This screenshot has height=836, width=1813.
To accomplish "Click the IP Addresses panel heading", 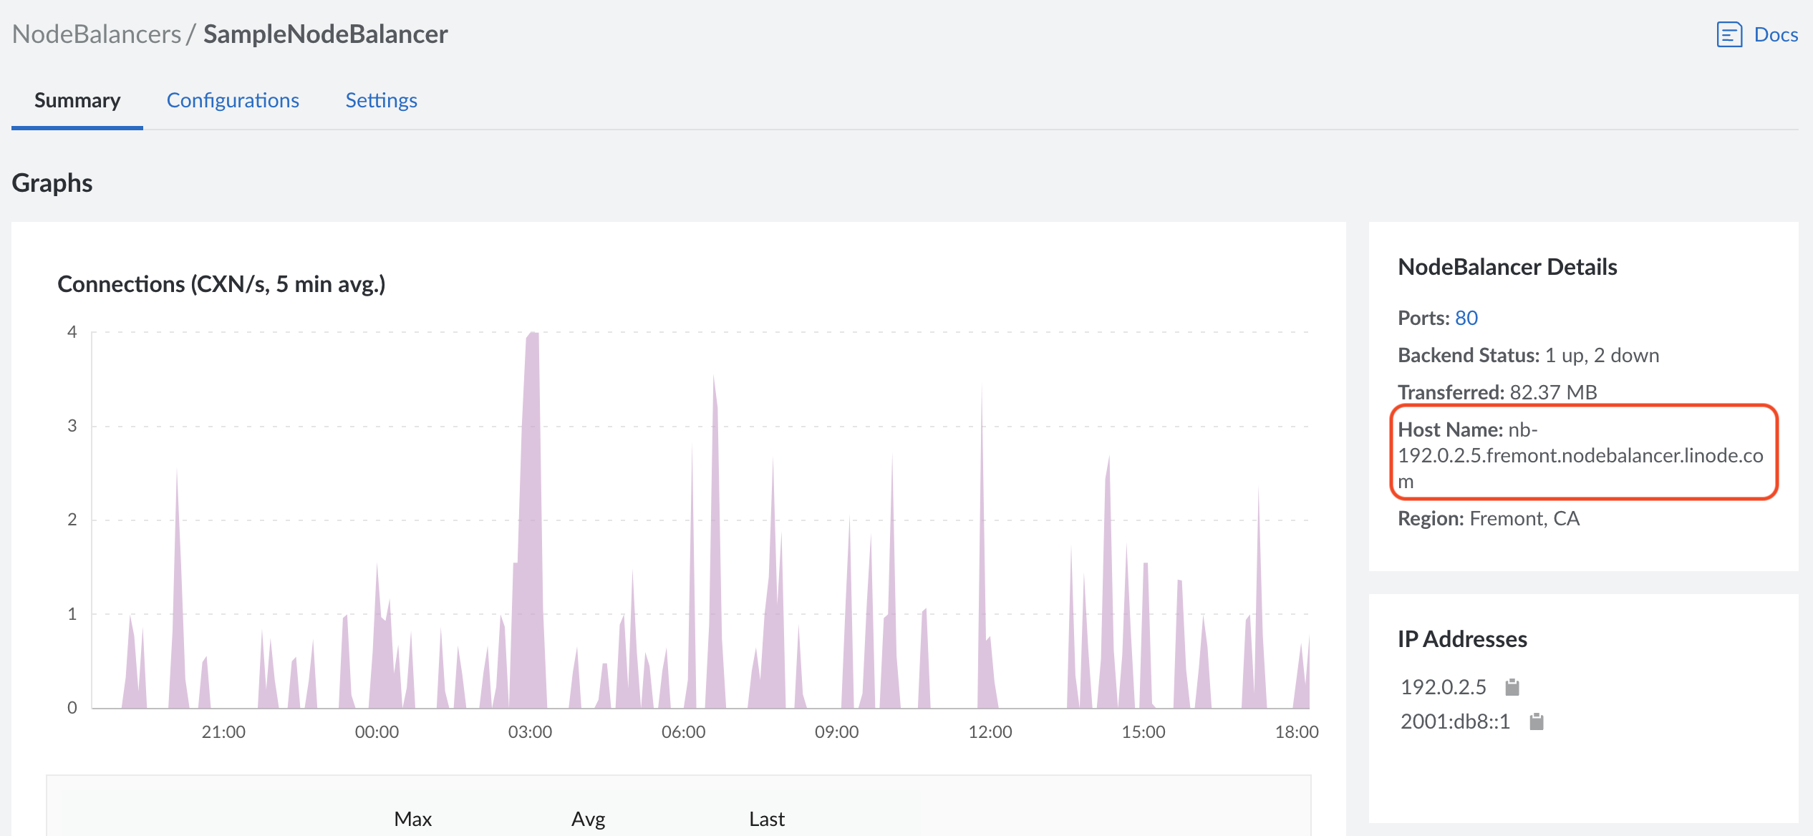I will tap(1461, 639).
